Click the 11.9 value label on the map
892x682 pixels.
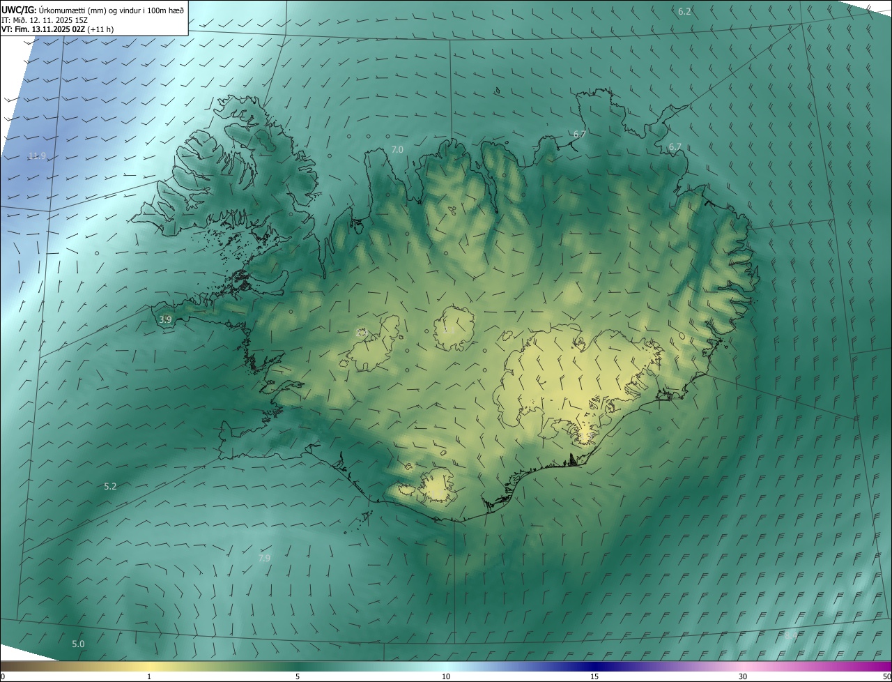[x=38, y=156]
